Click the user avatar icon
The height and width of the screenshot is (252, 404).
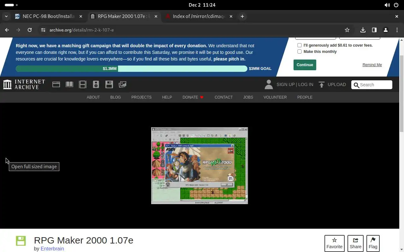269,84
